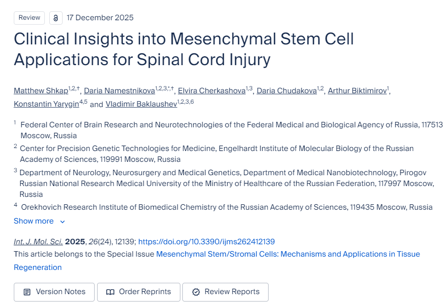Select author Arthur Biktimirov
The image size is (448, 305).
point(357,91)
